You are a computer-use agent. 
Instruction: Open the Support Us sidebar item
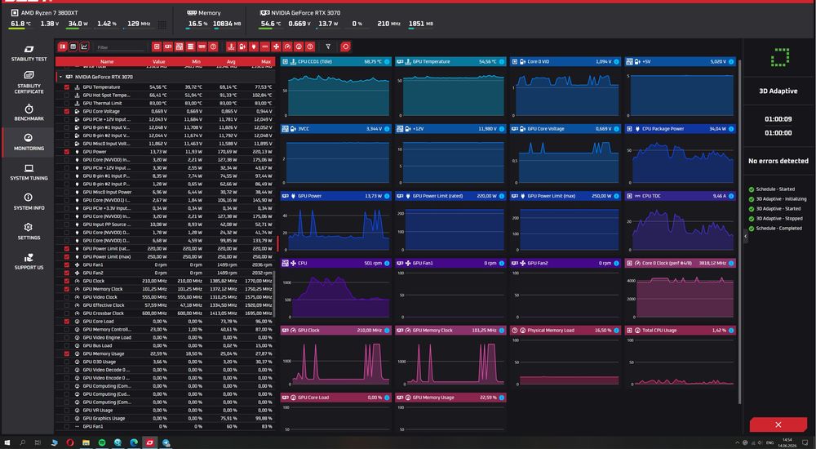point(29,261)
